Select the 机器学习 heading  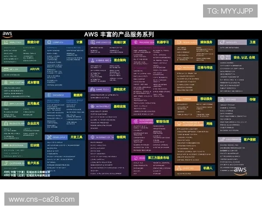click(x=163, y=42)
